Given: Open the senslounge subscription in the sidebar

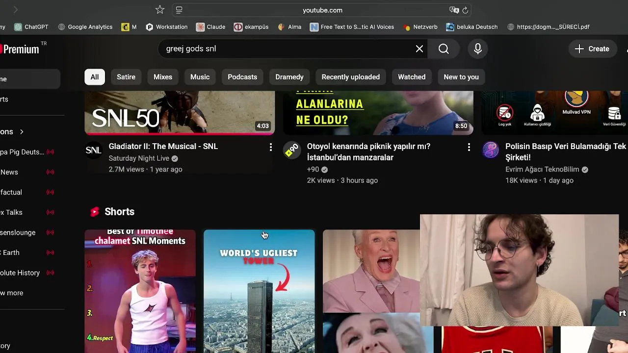Looking at the screenshot, I should (x=27, y=232).
